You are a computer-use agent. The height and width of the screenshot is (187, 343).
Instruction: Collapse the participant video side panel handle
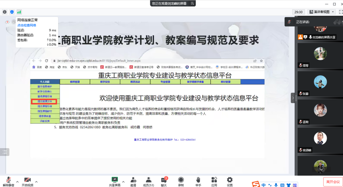293,98
